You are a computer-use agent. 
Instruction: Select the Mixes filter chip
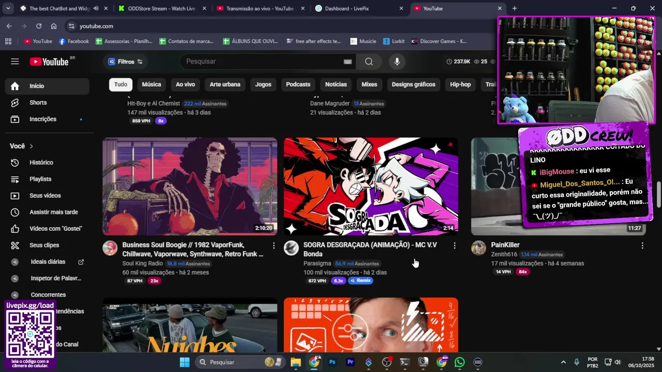coord(369,84)
